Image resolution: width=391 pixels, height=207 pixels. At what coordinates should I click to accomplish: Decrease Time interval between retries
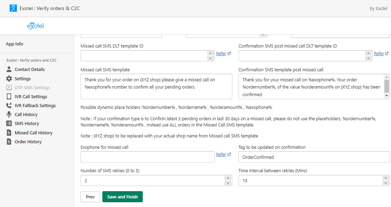pyautogui.click(x=385, y=183)
